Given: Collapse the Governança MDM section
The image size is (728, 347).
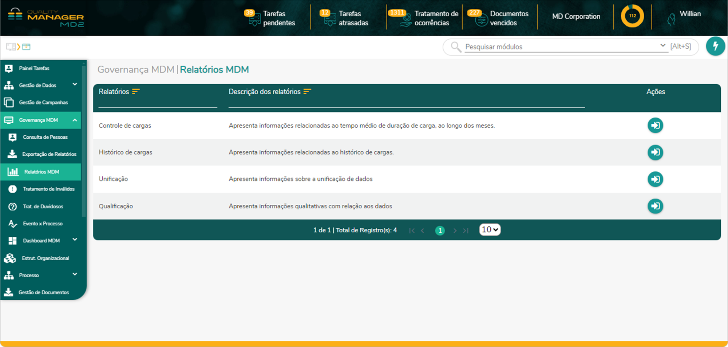Looking at the screenshot, I should [x=75, y=120].
